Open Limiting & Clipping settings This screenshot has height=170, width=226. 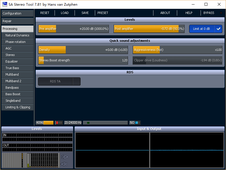[x=17, y=107]
